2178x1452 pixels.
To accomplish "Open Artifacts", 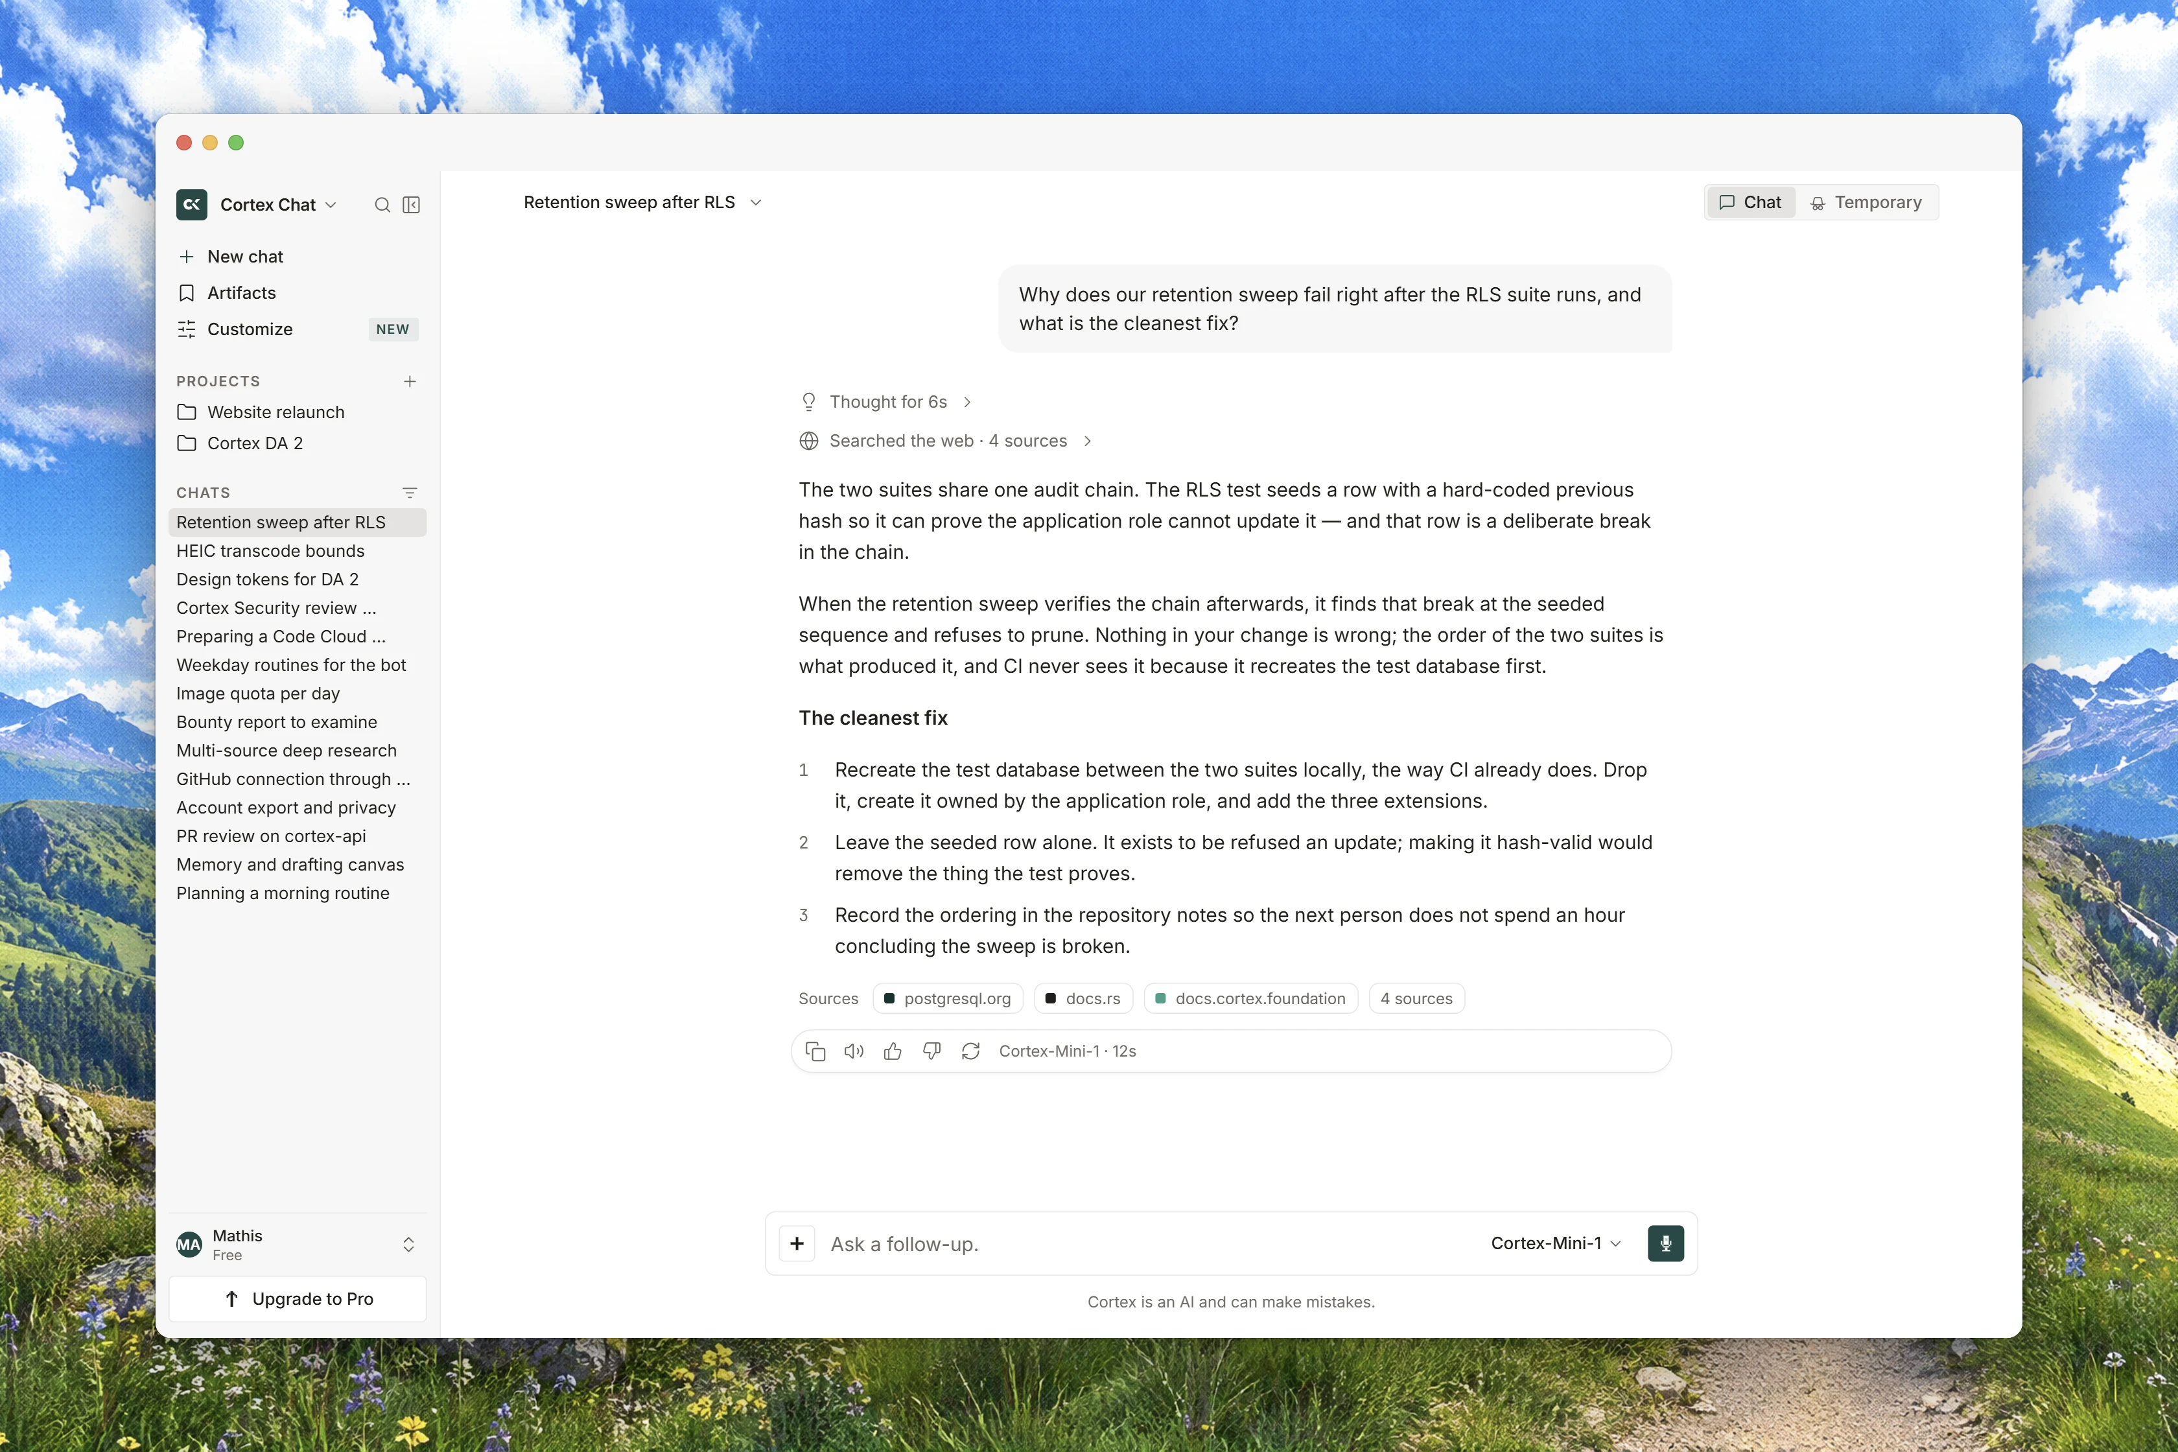I will [298, 292].
